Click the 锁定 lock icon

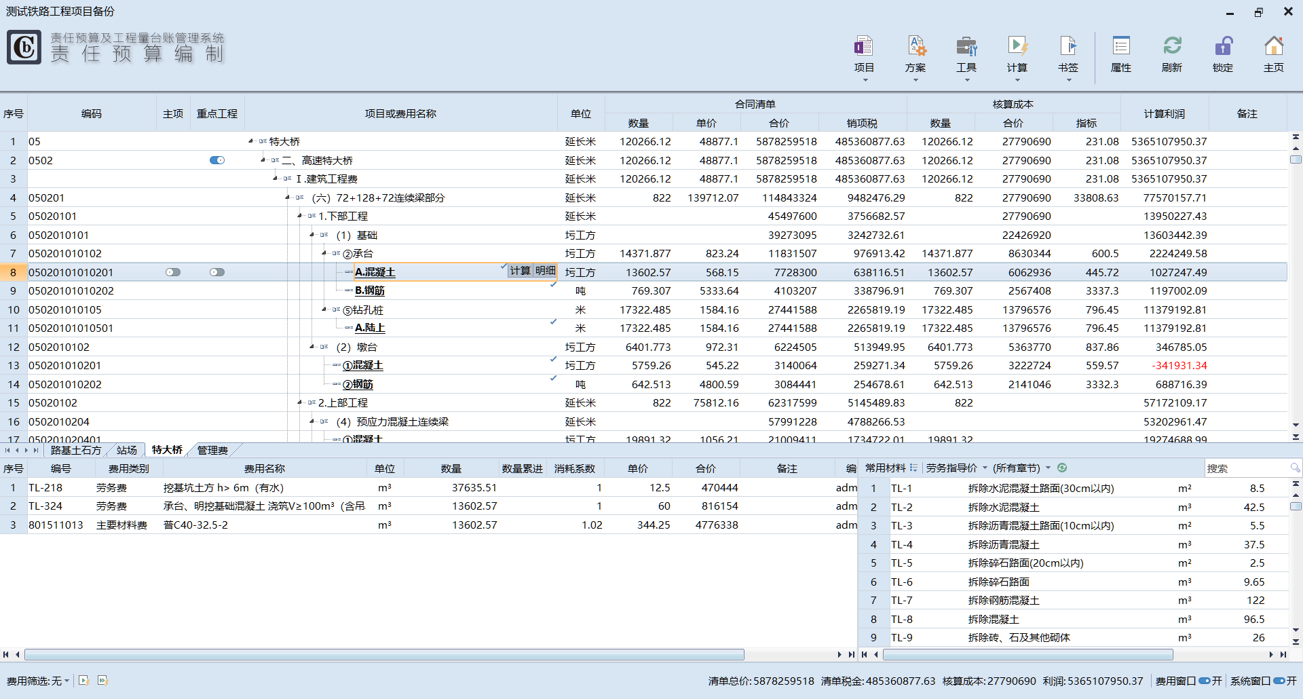(x=1222, y=54)
